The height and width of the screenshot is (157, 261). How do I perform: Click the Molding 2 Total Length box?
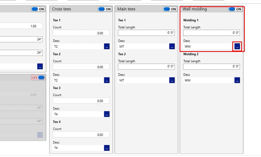pyautogui.click(x=211, y=67)
